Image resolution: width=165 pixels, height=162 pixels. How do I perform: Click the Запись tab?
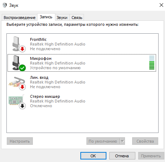[46, 17]
